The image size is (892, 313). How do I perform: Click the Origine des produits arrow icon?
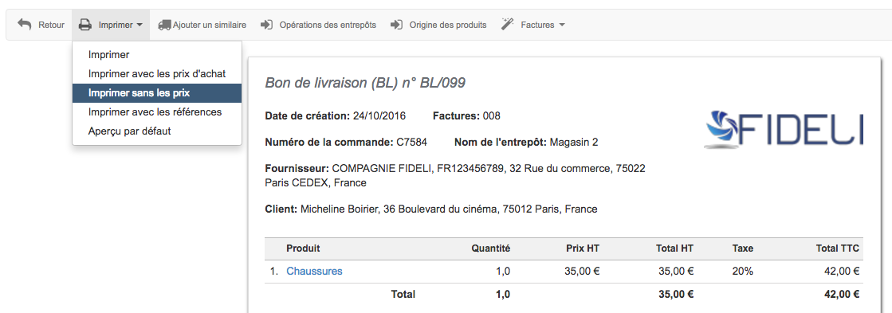397,25
